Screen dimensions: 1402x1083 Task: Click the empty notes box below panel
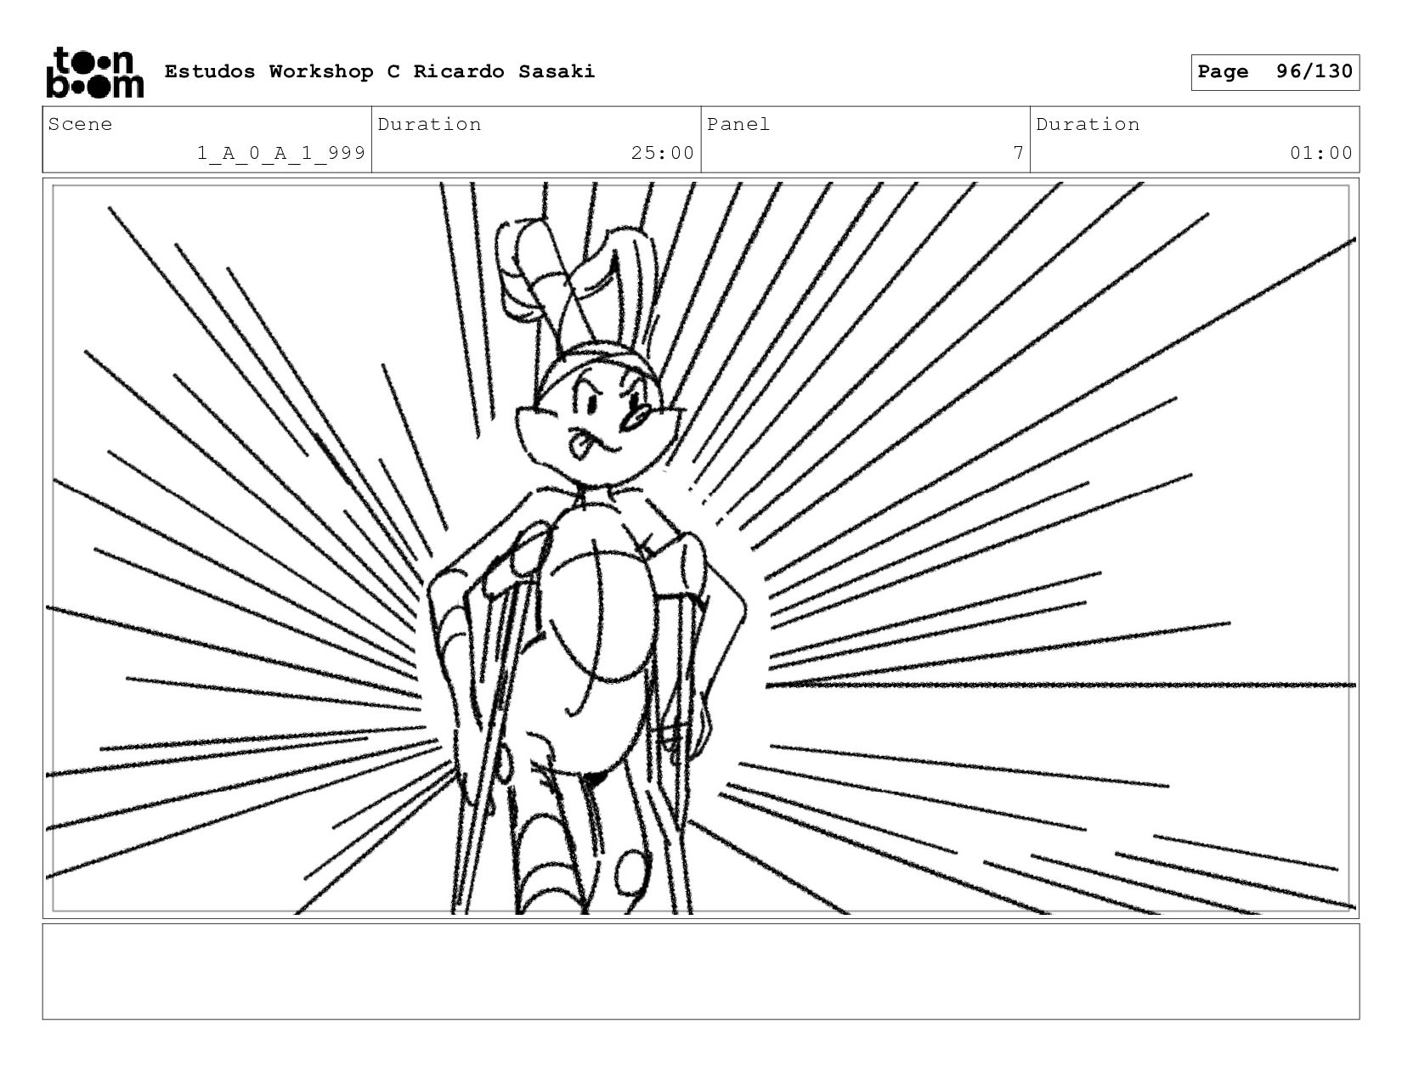700,972
